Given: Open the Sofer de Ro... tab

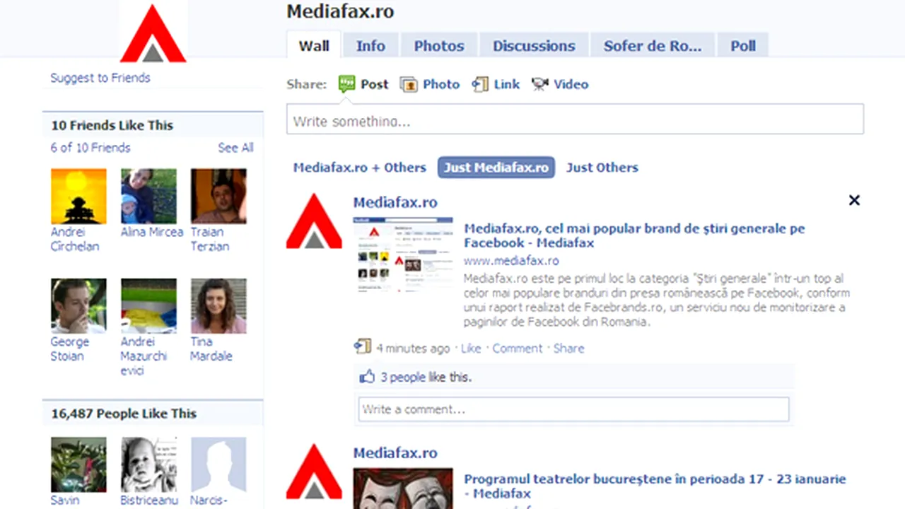Looking at the screenshot, I should (x=653, y=46).
